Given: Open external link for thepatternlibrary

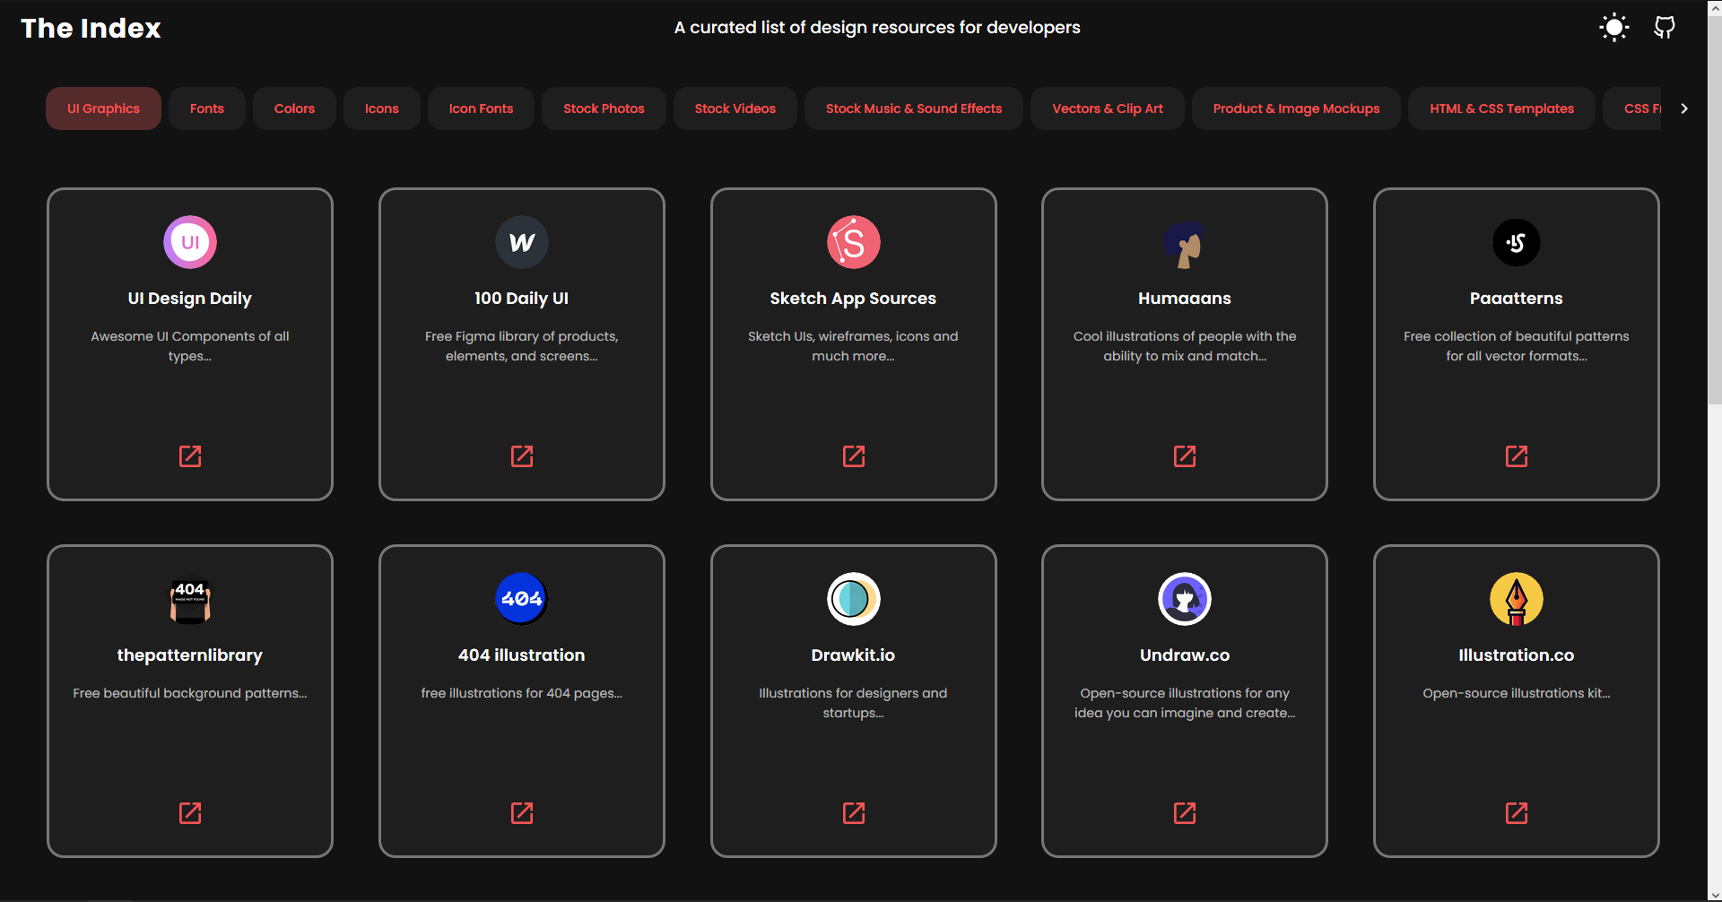Looking at the screenshot, I should pos(190,813).
